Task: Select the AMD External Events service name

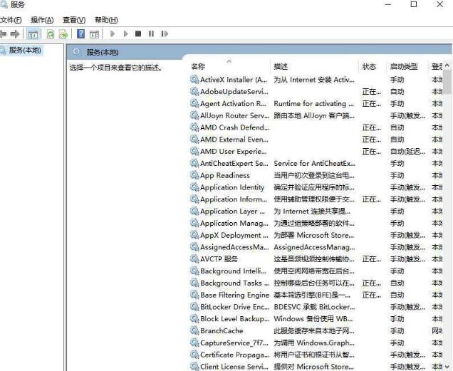Action: (234, 140)
